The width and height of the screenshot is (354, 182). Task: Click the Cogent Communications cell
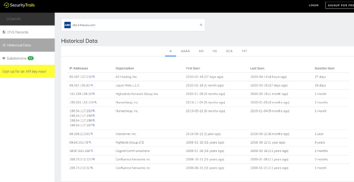132,151
